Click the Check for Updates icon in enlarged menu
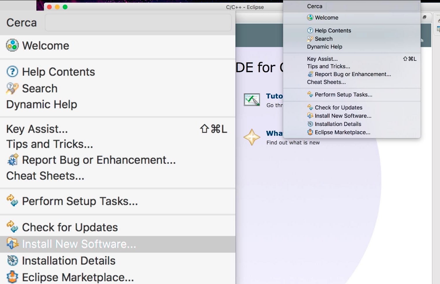Screen dimensions: 440x284 coord(13,227)
